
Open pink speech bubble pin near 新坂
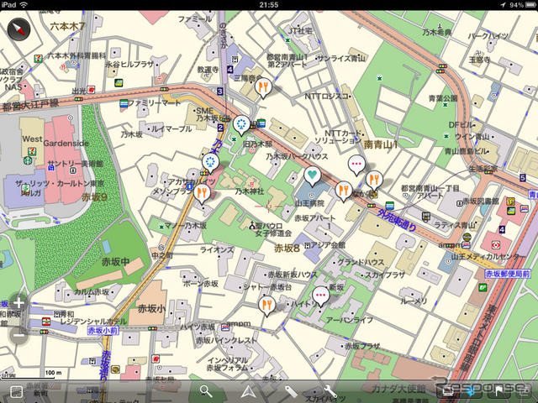320,295
